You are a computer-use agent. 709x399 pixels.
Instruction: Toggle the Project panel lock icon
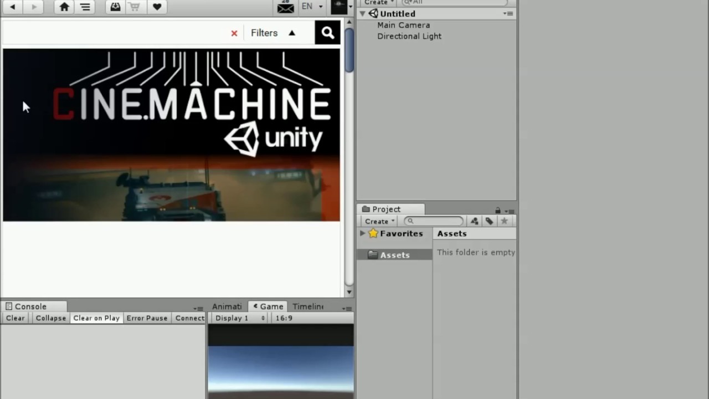coord(497,211)
